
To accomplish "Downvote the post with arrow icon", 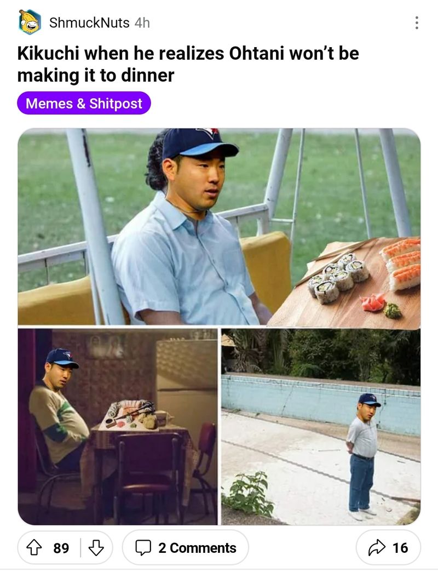I will (96, 547).
